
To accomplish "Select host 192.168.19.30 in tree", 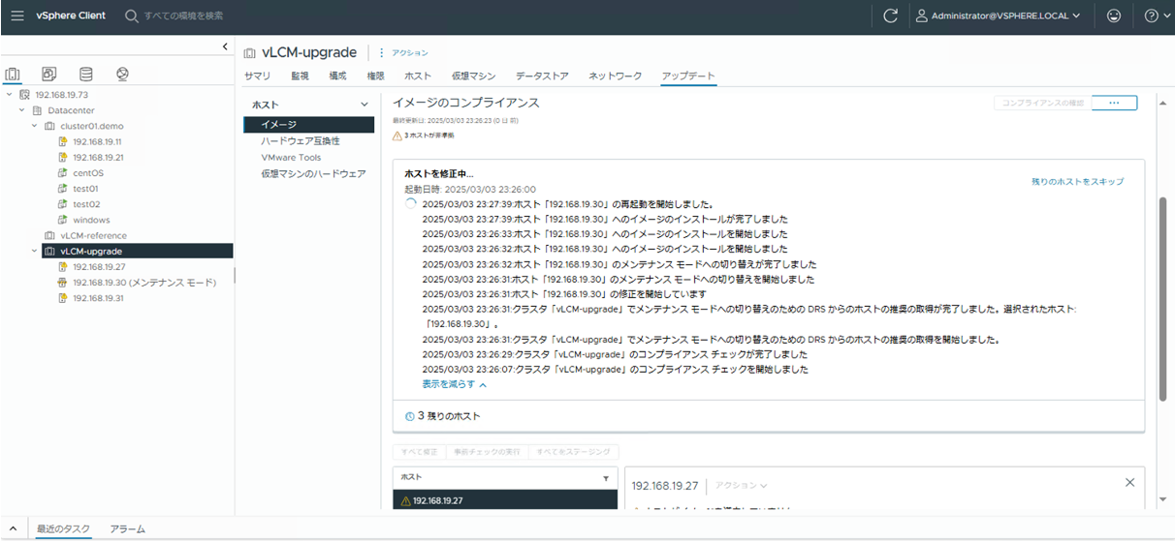I will (x=143, y=283).
